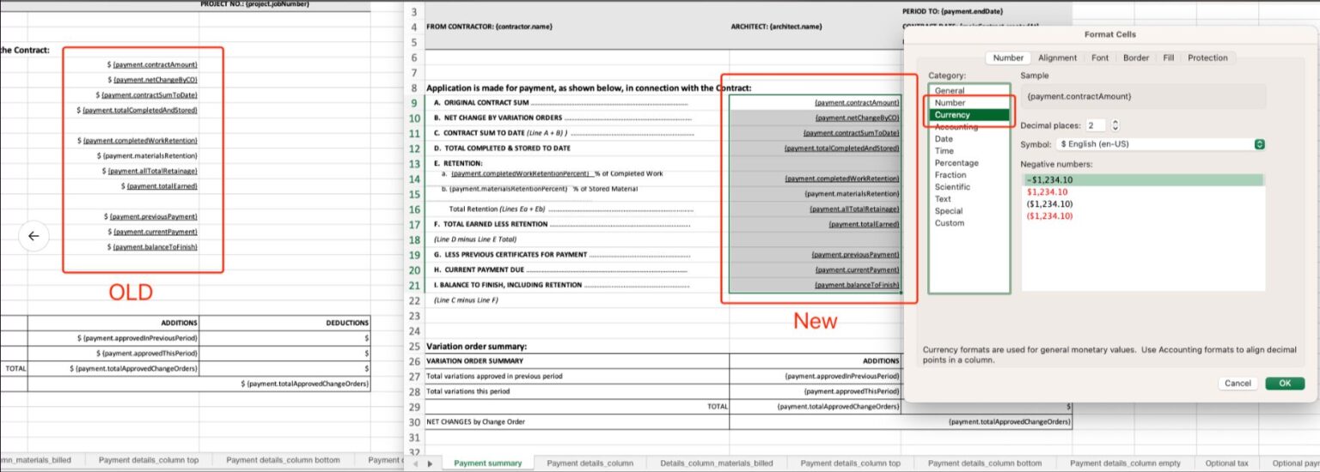Click the {payment.currentPayment} cell in row 20
1320x472 pixels.
(x=815, y=269)
